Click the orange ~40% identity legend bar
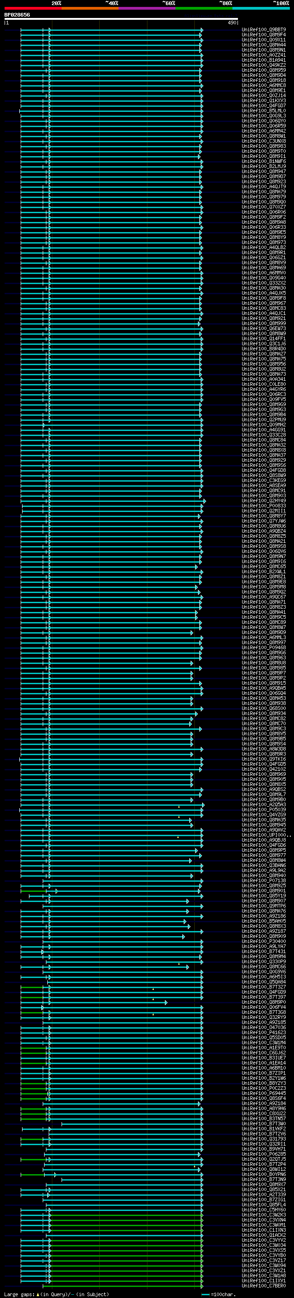The image size is (294, 1298). click(90, 8)
